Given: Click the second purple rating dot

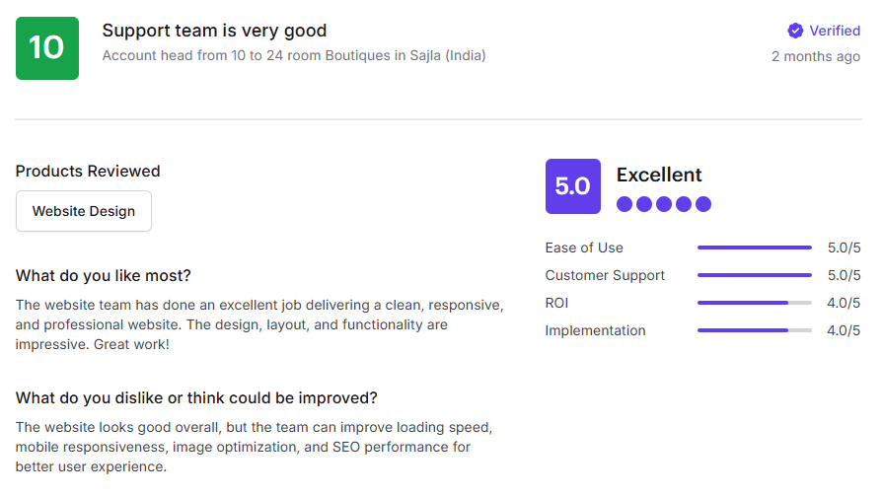Looking at the screenshot, I should pyautogui.click(x=644, y=204).
